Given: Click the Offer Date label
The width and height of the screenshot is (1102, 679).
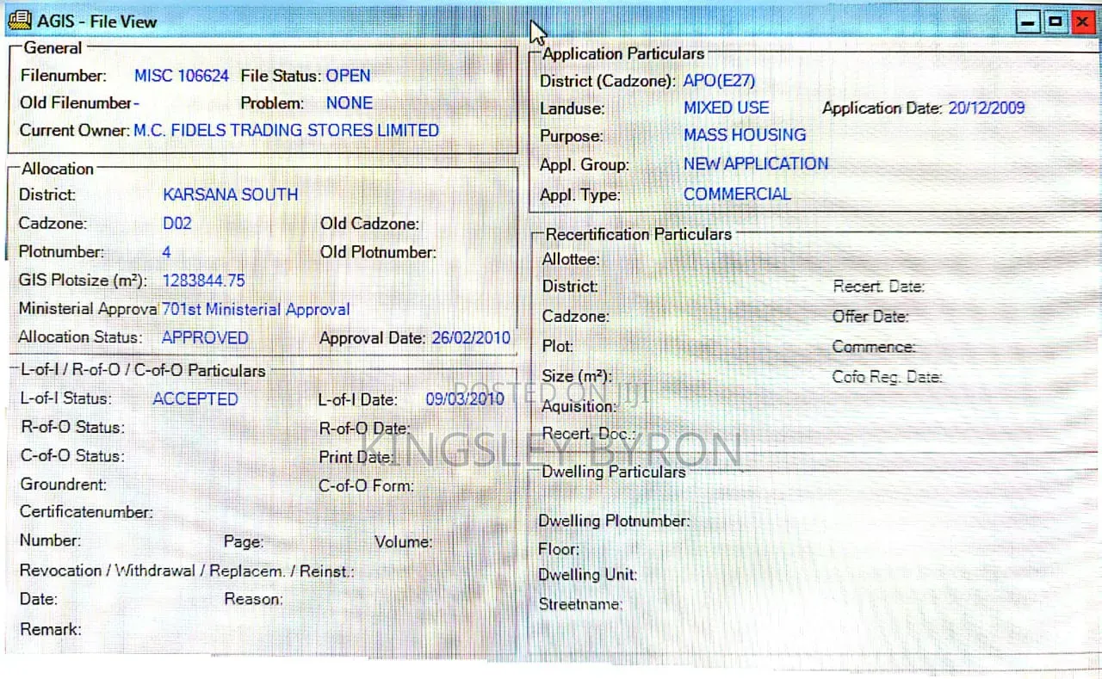Looking at the screenshot, I should 870,317.
